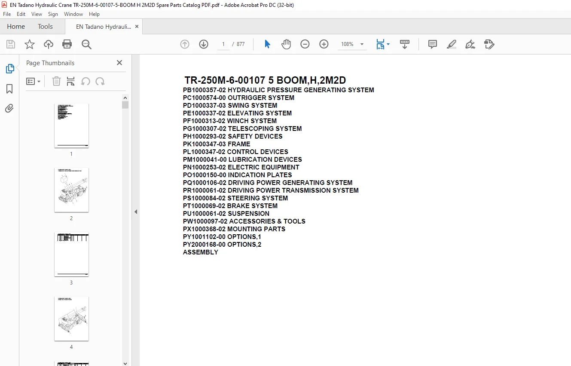Open the Find text magnifier icon
571x366 pixels.
tap(86, 44)
